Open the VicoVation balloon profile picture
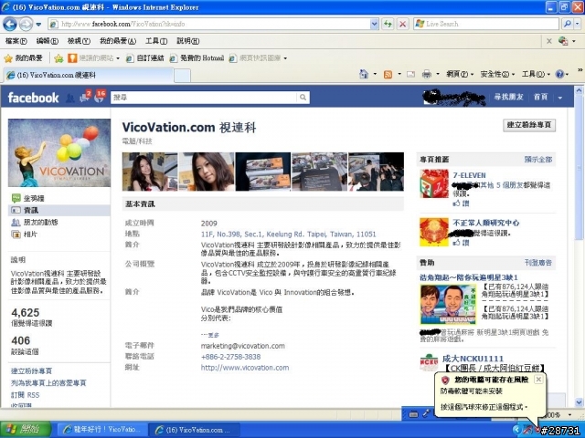This screenshot has height=438, width=585. tap(59, 152)
